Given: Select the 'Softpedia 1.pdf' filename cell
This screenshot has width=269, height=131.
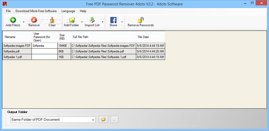Looking at the screenshot, I should click(x=17, y=57).
